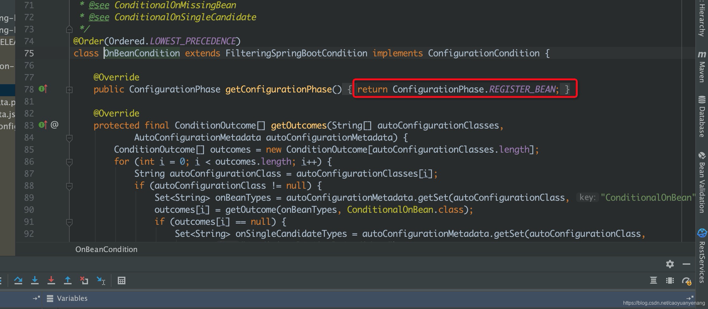Click getOutcomes method name line 83

pos(299,125)
